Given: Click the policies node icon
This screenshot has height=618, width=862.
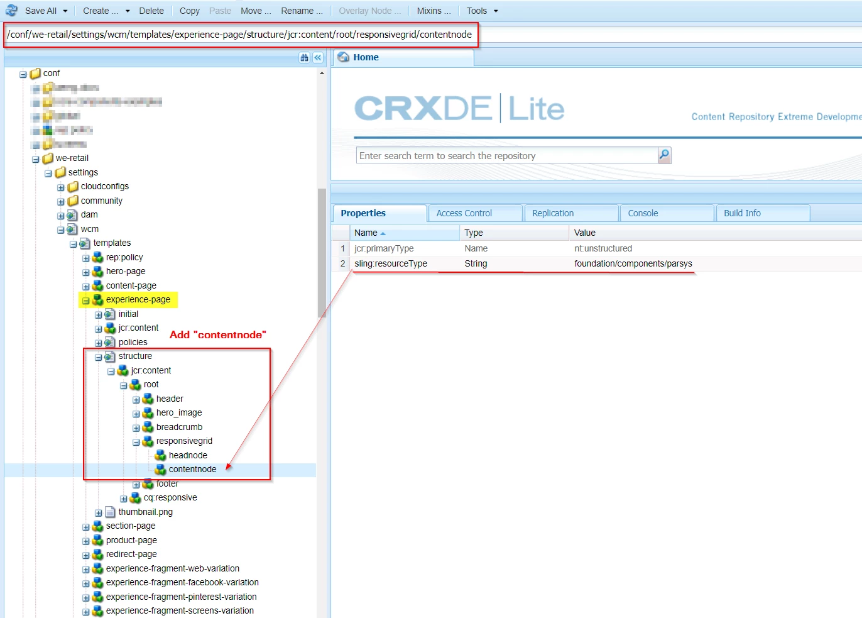Looking at the screenshot, I should [110, 342].
